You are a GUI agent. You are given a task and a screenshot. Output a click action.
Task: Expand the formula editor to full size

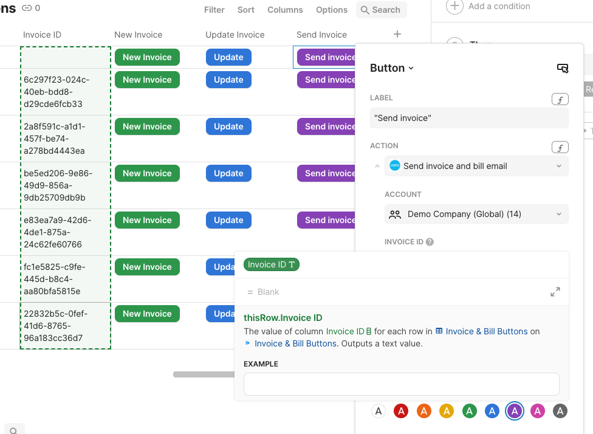click(555, 292)
